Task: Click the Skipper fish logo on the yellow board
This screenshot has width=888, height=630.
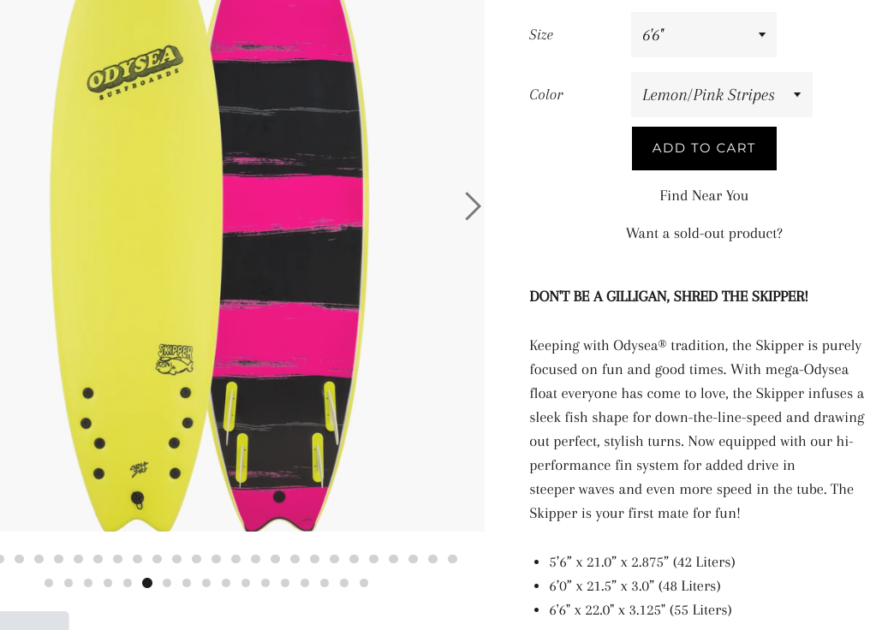Action: (x=175, y=358)
